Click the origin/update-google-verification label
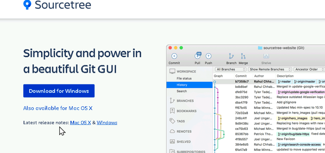325x153 pixels. 301,92
